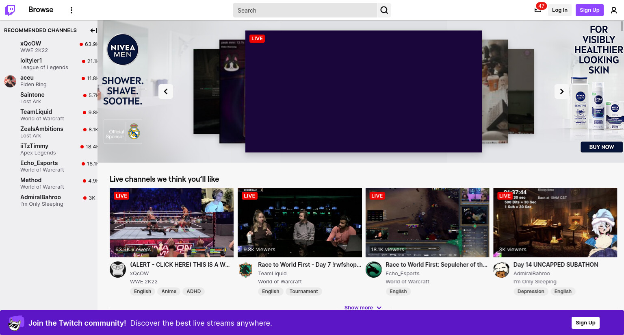This screenshot has height=335, width=624.
Task: Click carousel thumbnail right of featured stream
Action: pos(495,91)
